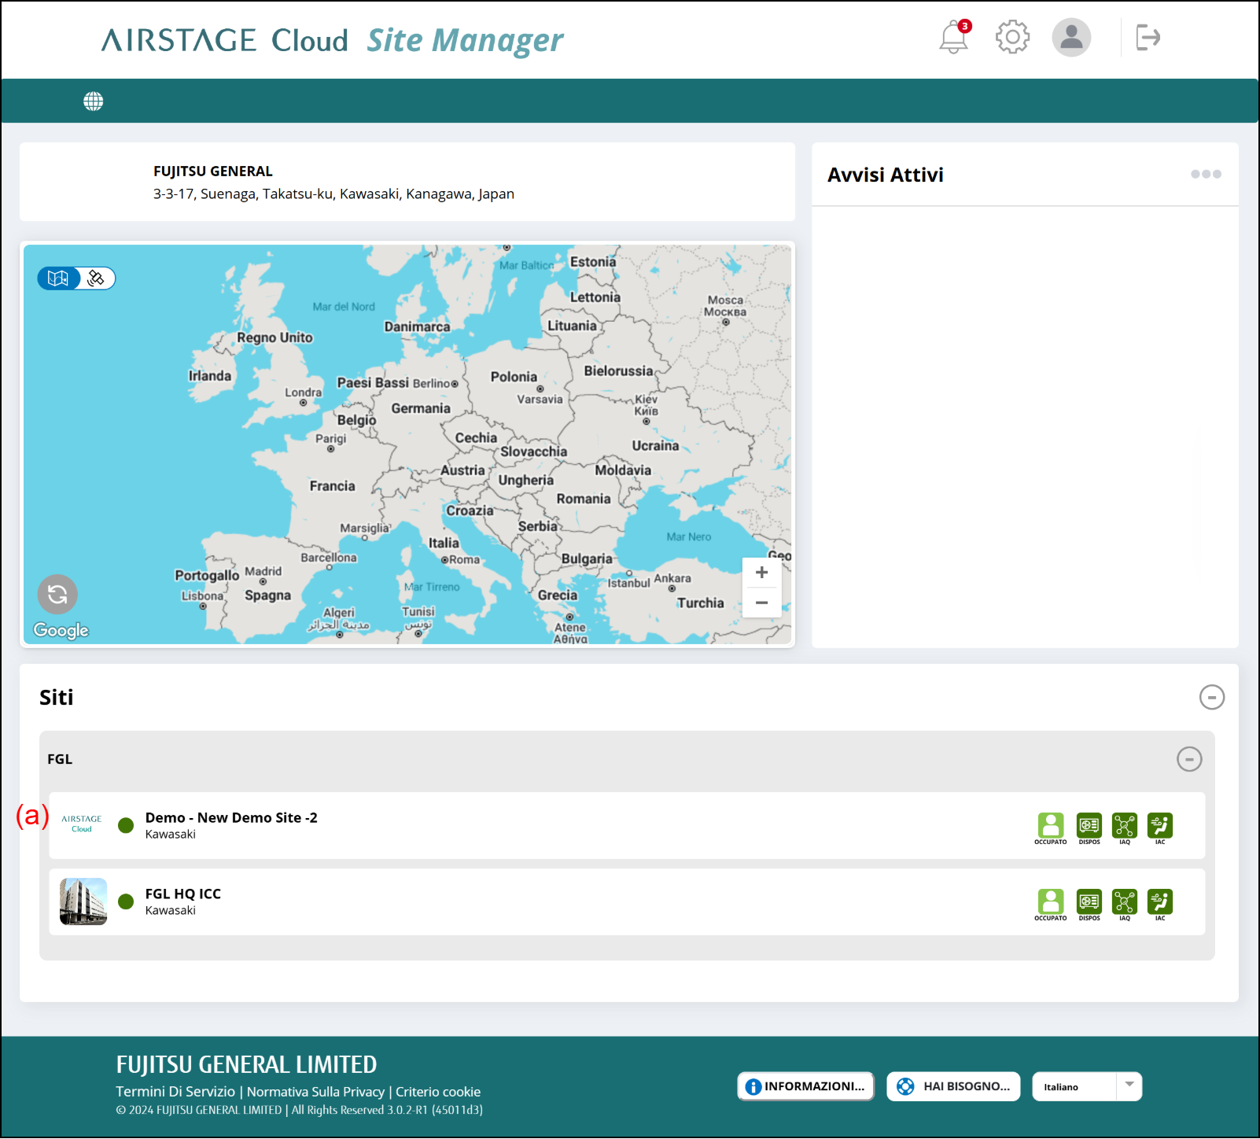This screenshot has height=1139, width=1260.
Task: Open the Italiano language dropdown
Action: point(1086,1086)
